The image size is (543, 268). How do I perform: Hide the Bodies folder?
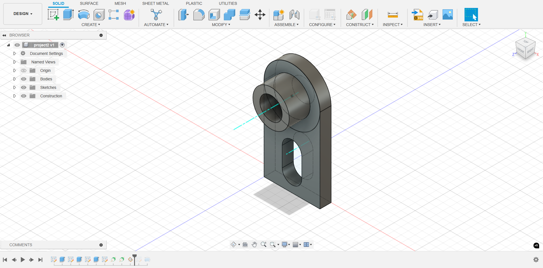[x=24, y=79]
